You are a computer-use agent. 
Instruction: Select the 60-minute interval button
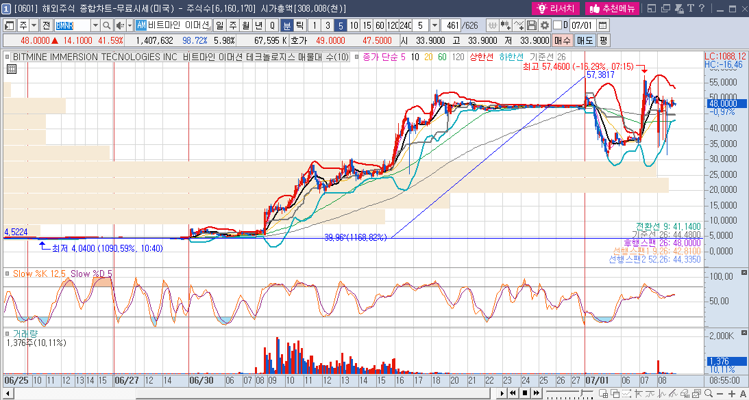(x=380, y=25)
